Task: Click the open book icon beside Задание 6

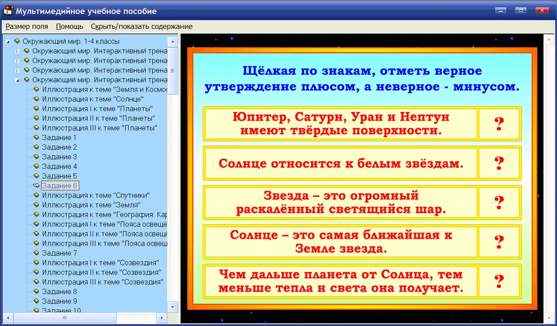Action: coord(36,186)
